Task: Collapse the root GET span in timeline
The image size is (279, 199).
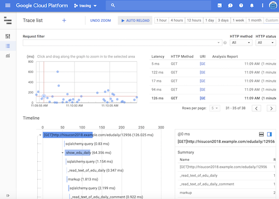Action: (x=40, y=135)
